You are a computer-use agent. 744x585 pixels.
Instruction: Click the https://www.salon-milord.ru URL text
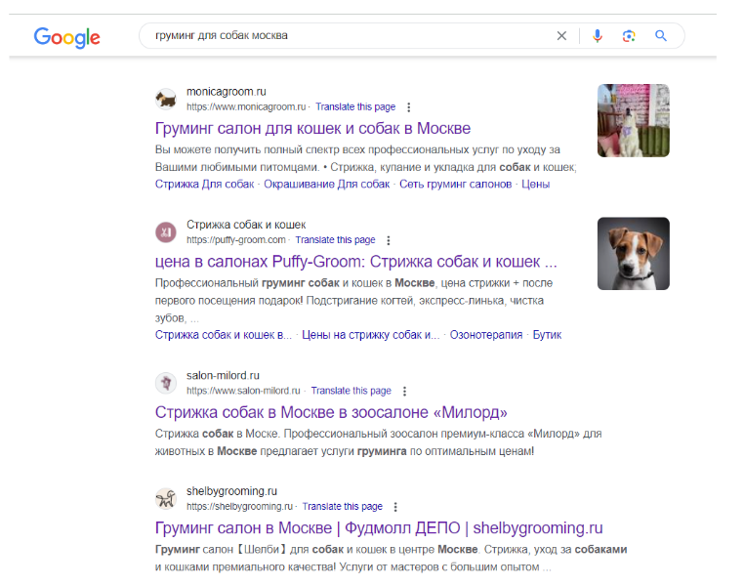click(x=243, y=391)
